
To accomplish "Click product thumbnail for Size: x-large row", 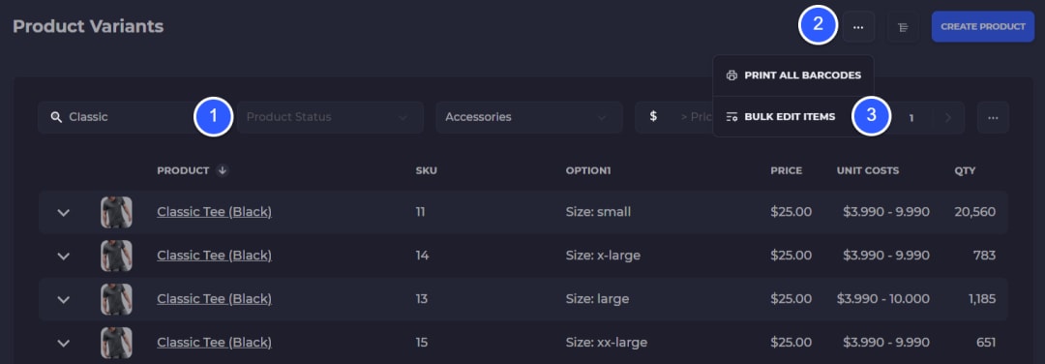I will 116,256.
